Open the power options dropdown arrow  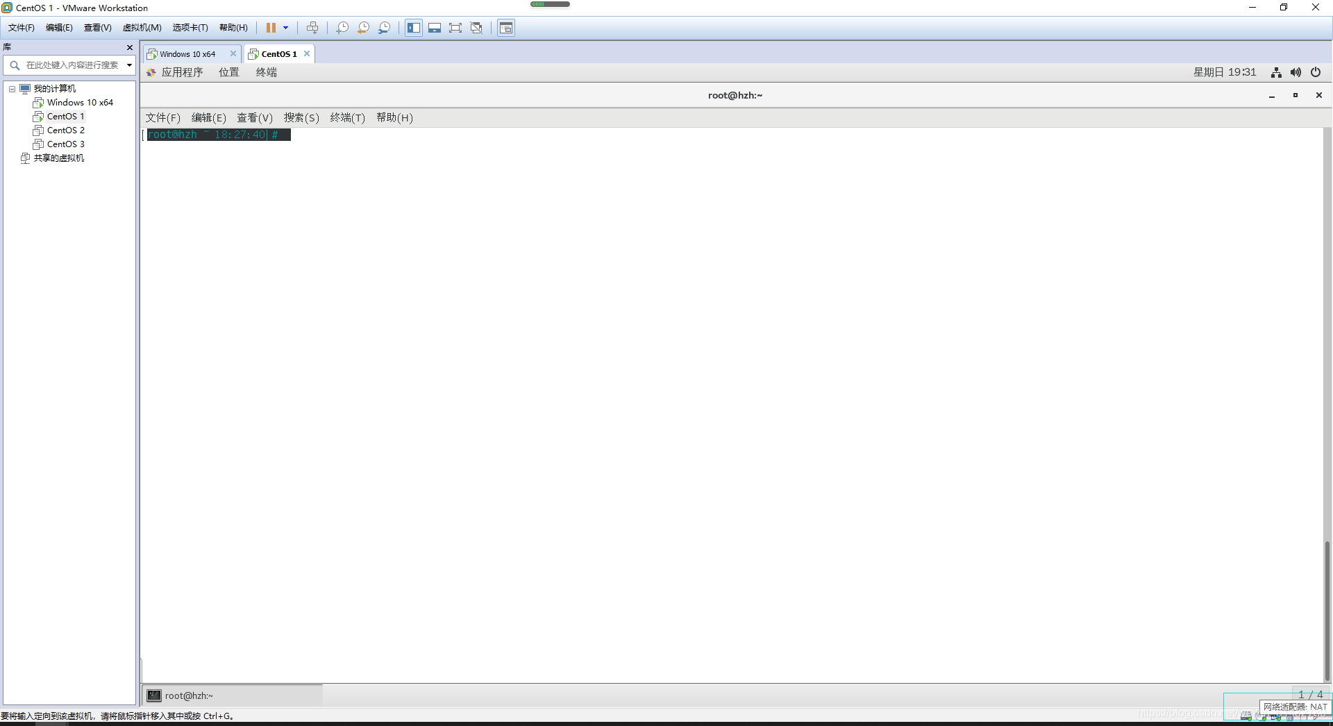pos(285,28)
